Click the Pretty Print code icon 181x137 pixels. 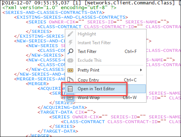(70, 70)
